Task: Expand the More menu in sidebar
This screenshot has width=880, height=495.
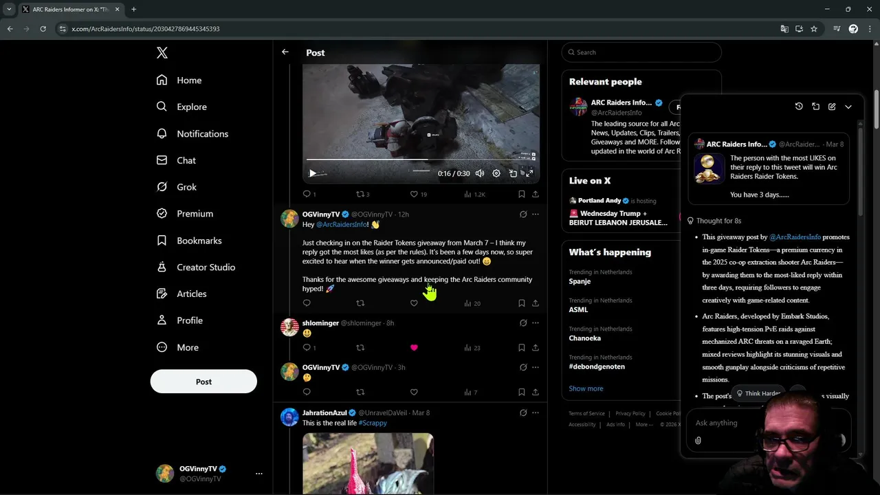Action: click(178, 347)
